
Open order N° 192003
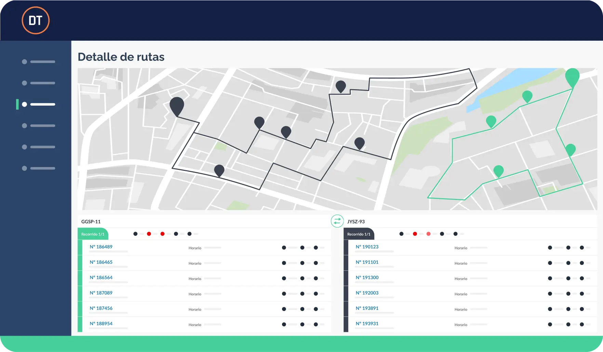click(x=367, y=293)
